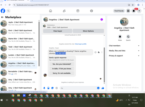Open Onni 2 Bed 1 Bath Apartment chat
145x107 pixels.
(x=19, y=32)
